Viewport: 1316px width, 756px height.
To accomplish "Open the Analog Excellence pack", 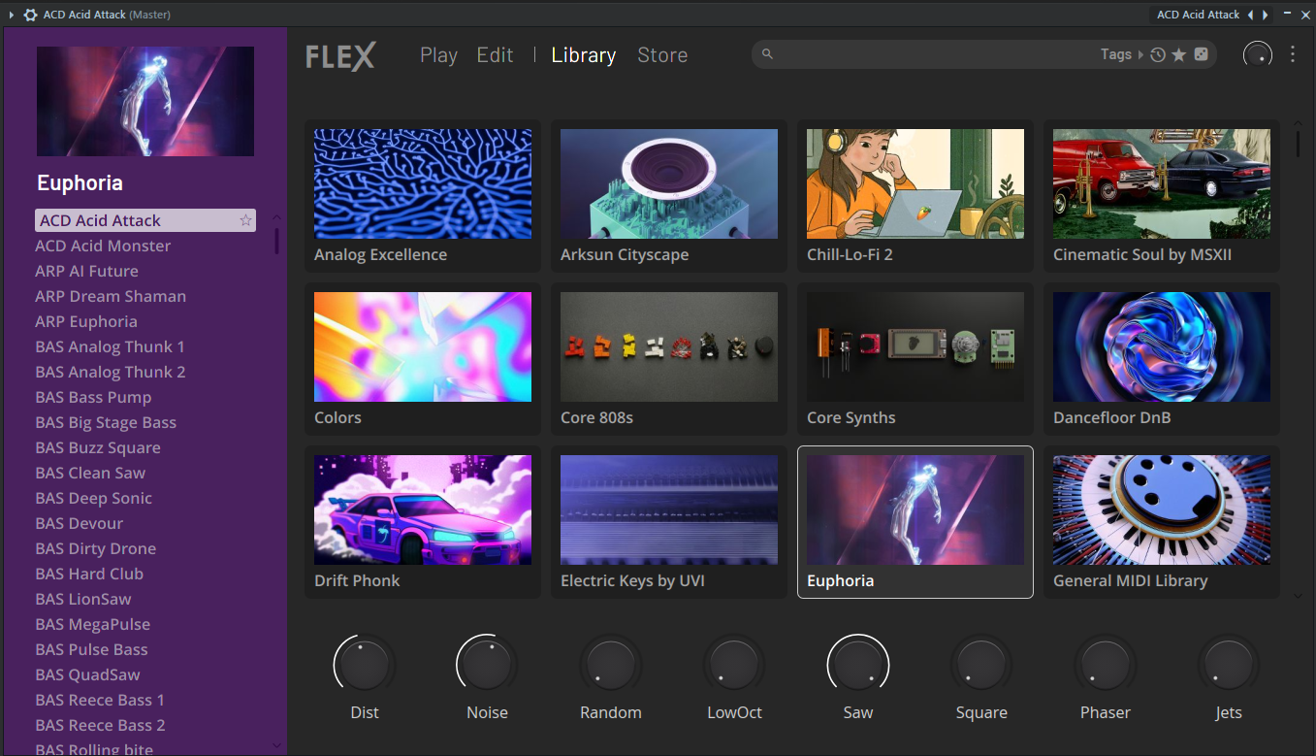I will point(423,196).
